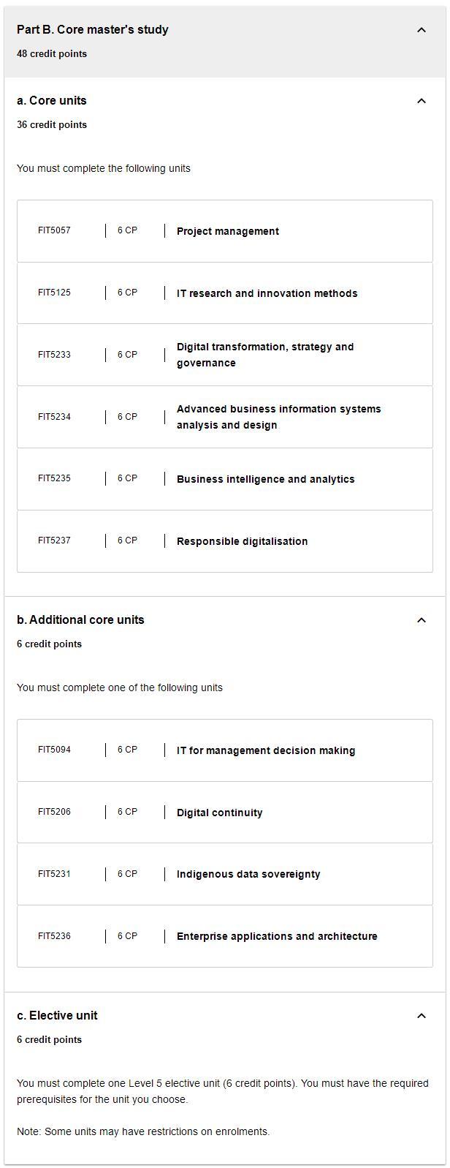Click the 'c. Elective unit' heading

point(57,1016)
